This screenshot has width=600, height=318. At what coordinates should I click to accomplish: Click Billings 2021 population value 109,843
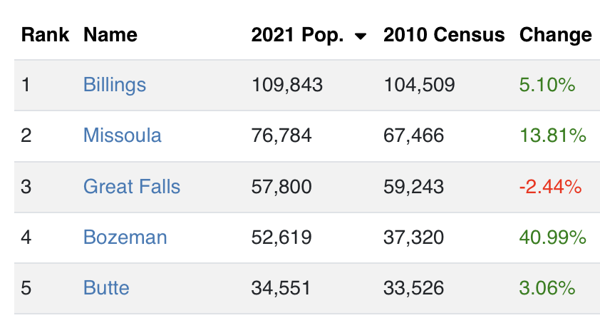tap(287, 85)
